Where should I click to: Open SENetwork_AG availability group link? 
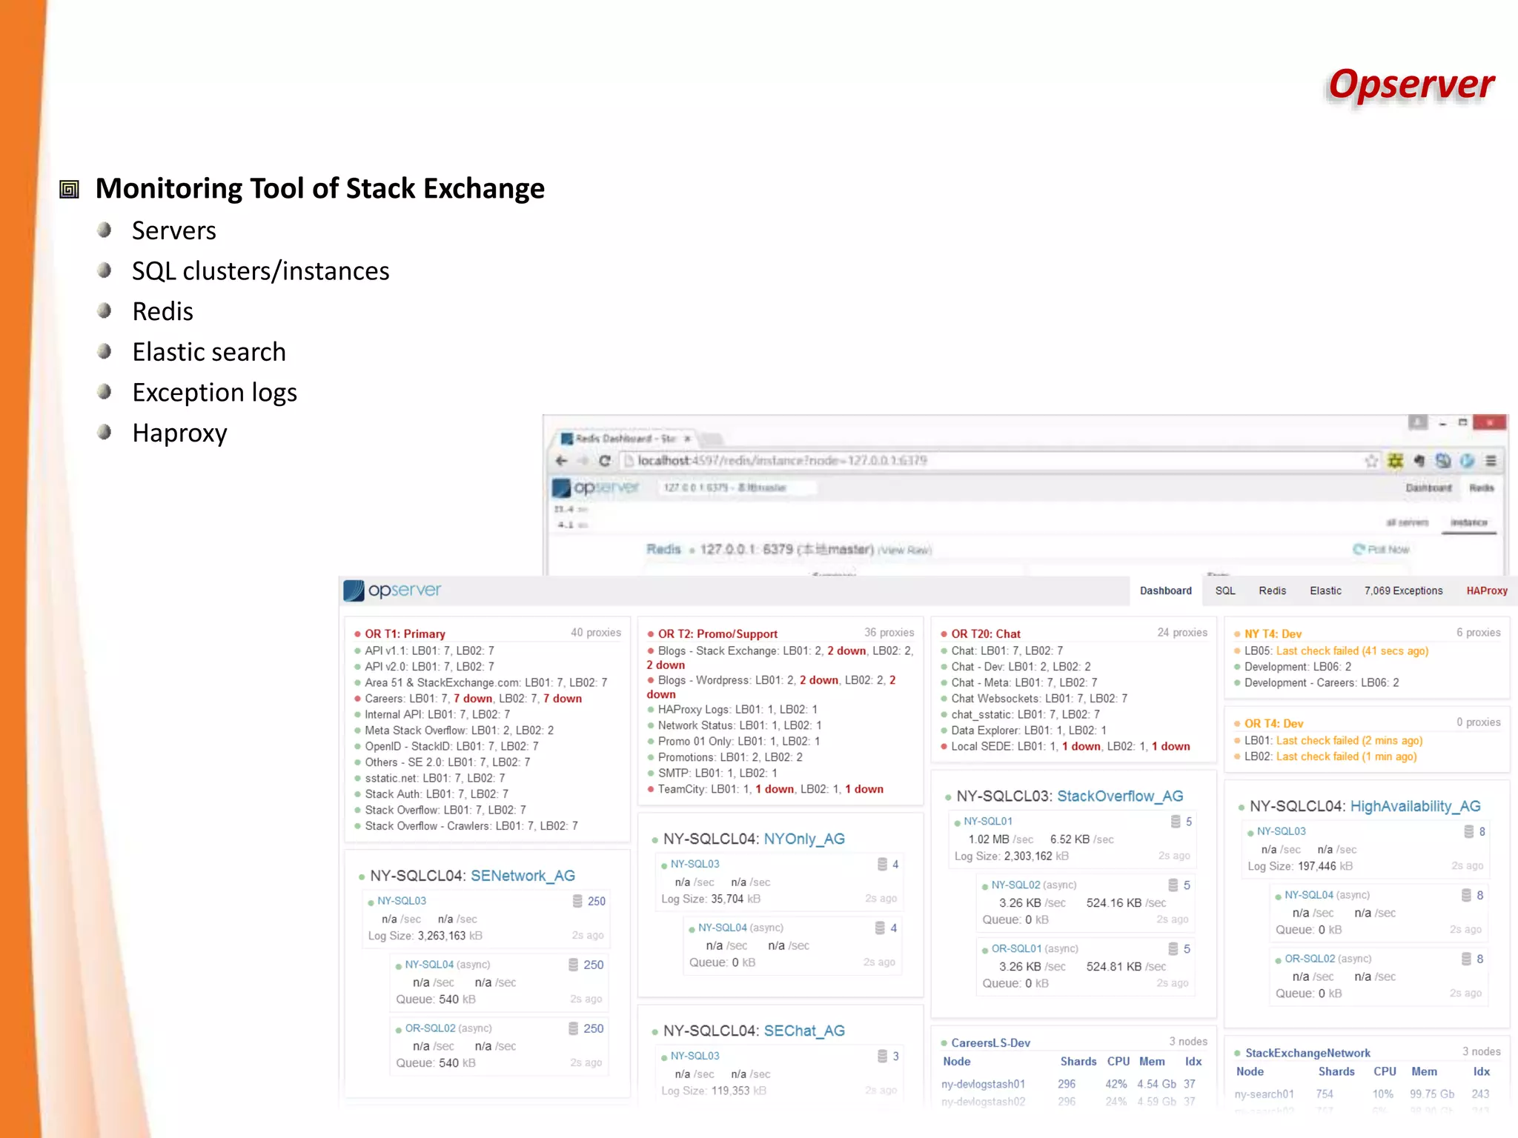click(x=523, y=876)
